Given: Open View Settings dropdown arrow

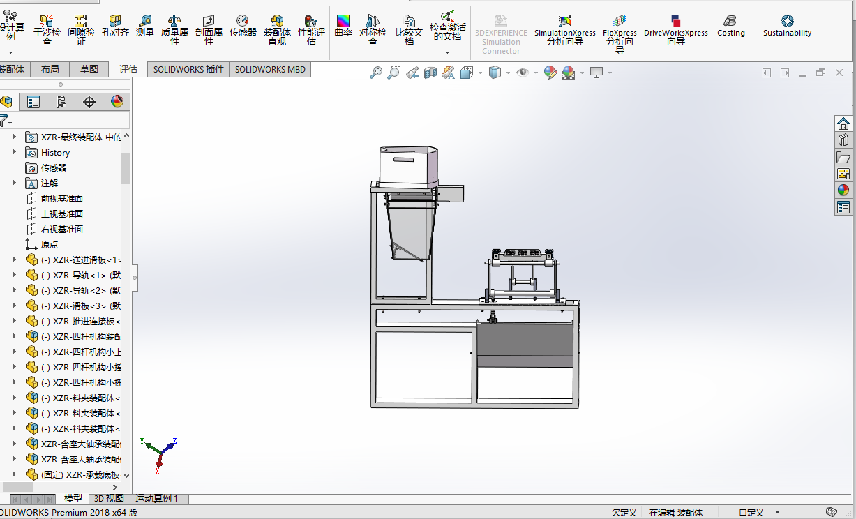Looking at the screenshot, I should point(610,73).
